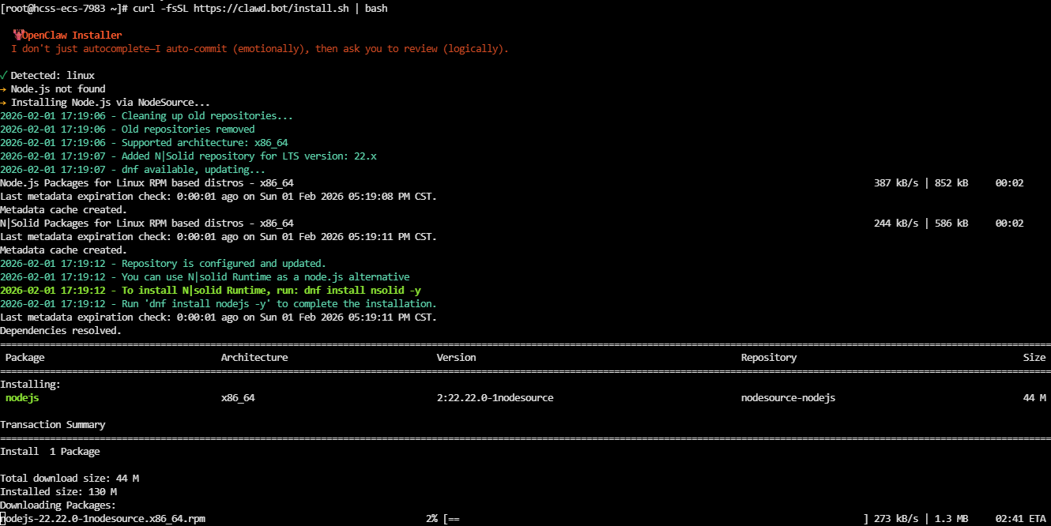
Task: Click the terminal cursor block on the last line
Action: (x=2, y=519)
